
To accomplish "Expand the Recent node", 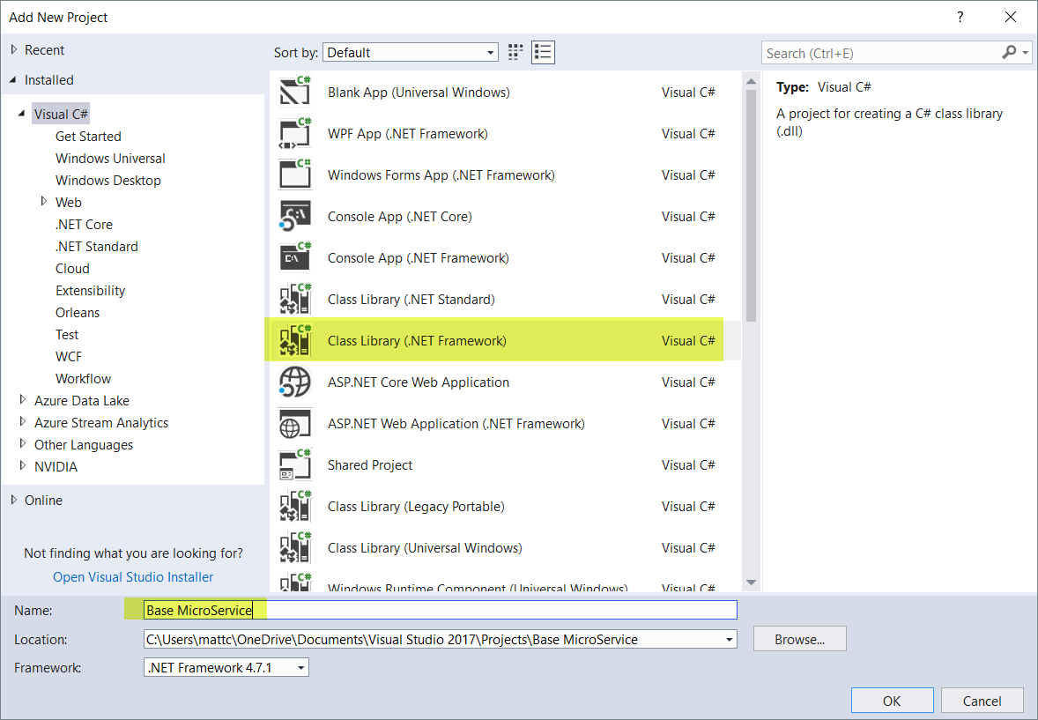I will pyautogui.click(x=14, y=49).
